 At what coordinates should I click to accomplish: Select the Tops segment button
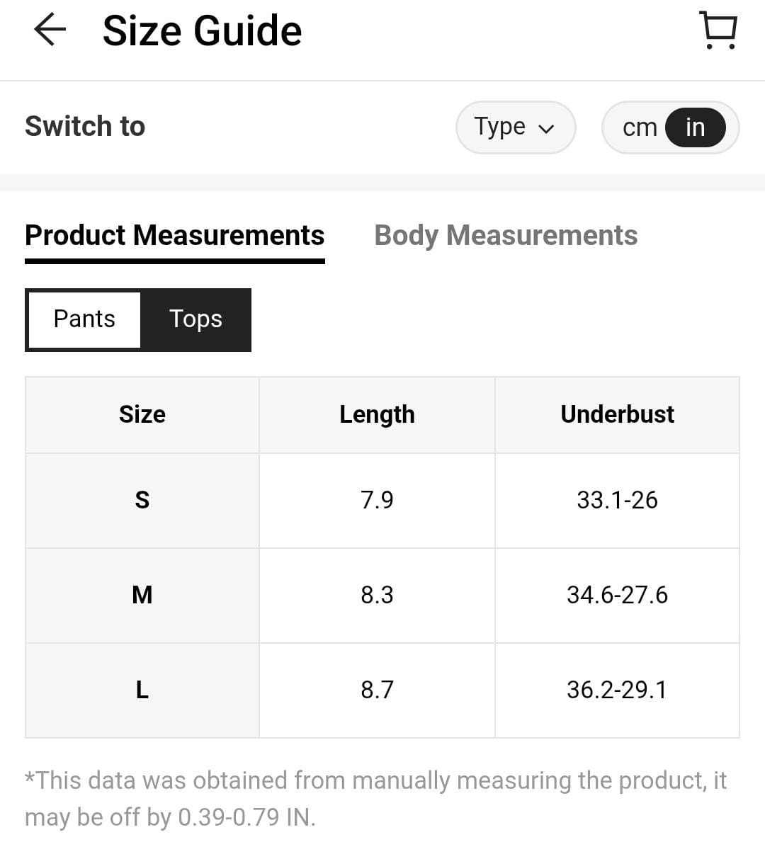(x=195, y=319)
